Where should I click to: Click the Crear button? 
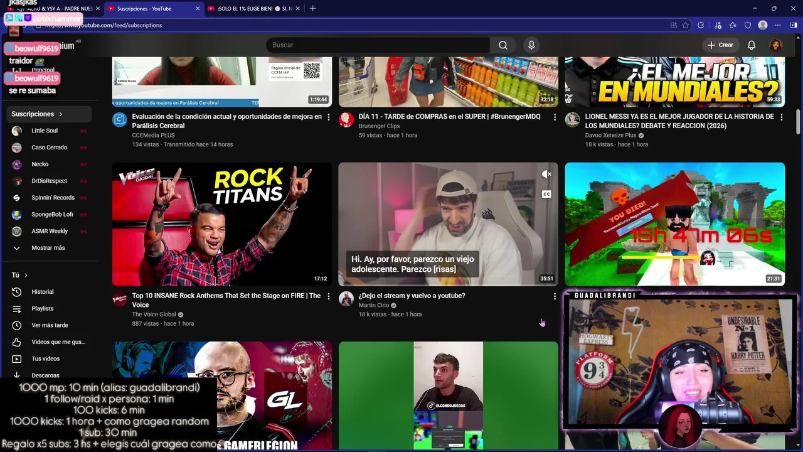[x=720, y=45]
